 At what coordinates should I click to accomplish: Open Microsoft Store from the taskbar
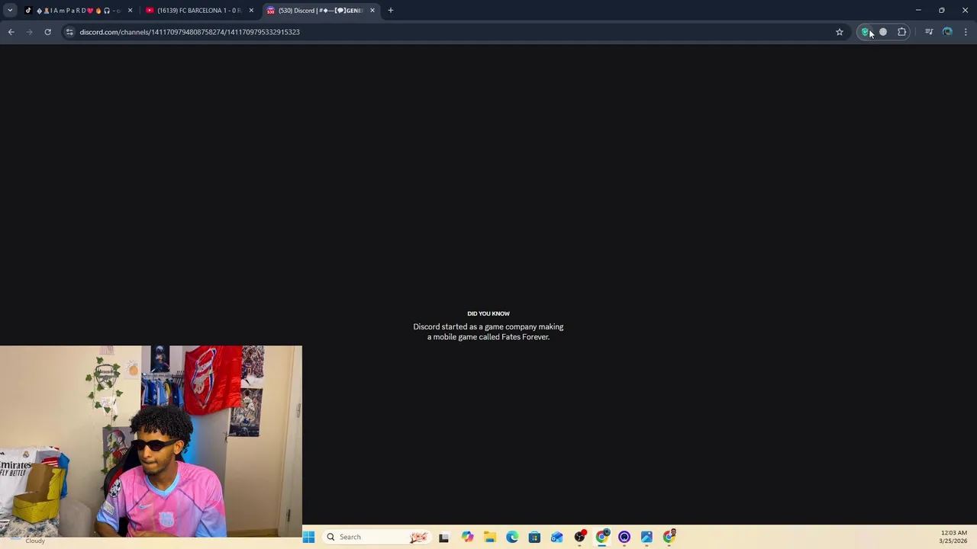(534, 537)
